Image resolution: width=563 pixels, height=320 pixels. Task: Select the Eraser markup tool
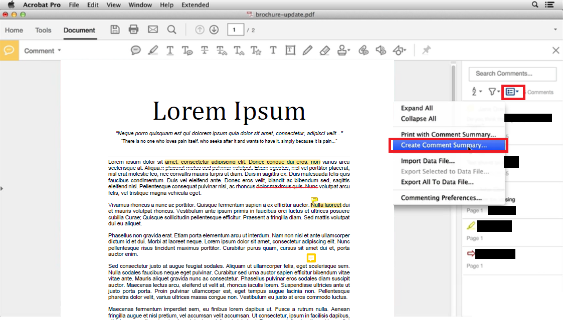[325, 50]
